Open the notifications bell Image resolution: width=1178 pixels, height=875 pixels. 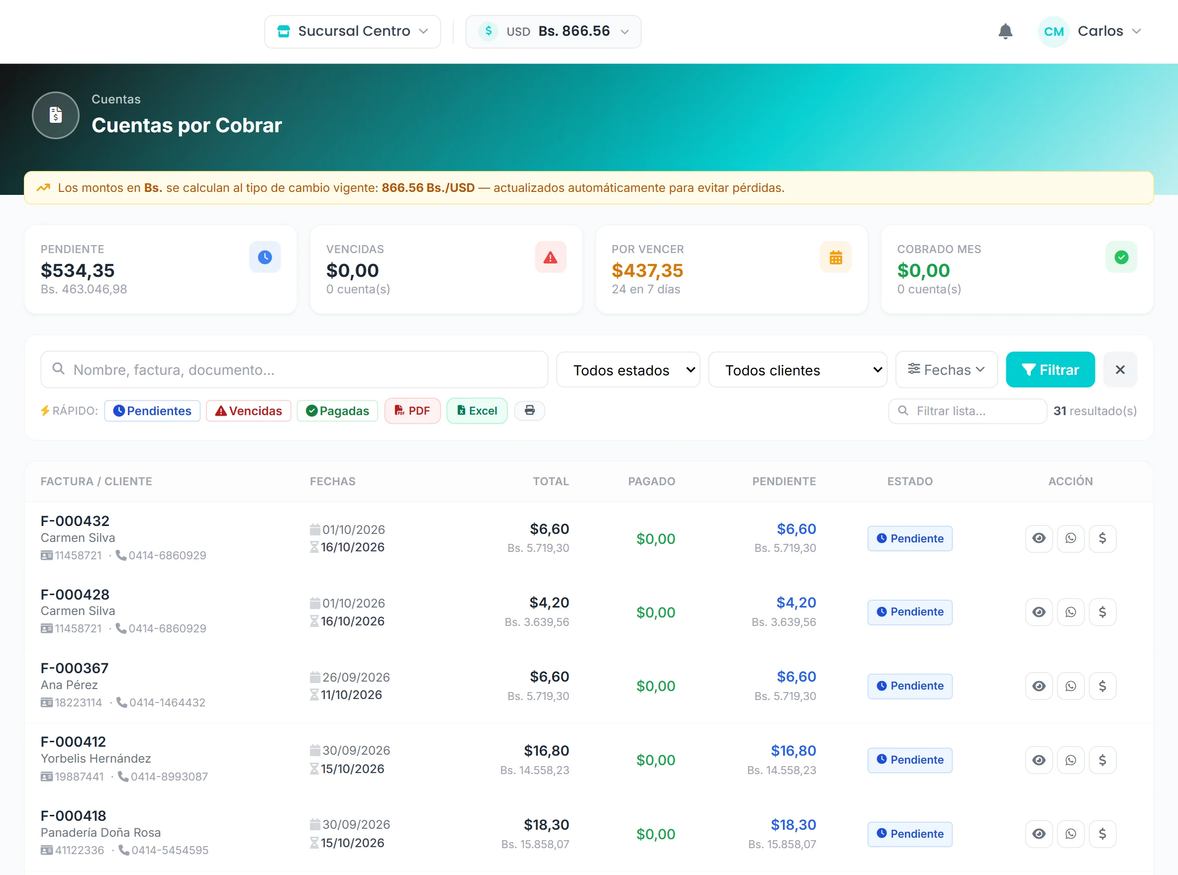click(x=1005, y=31)
